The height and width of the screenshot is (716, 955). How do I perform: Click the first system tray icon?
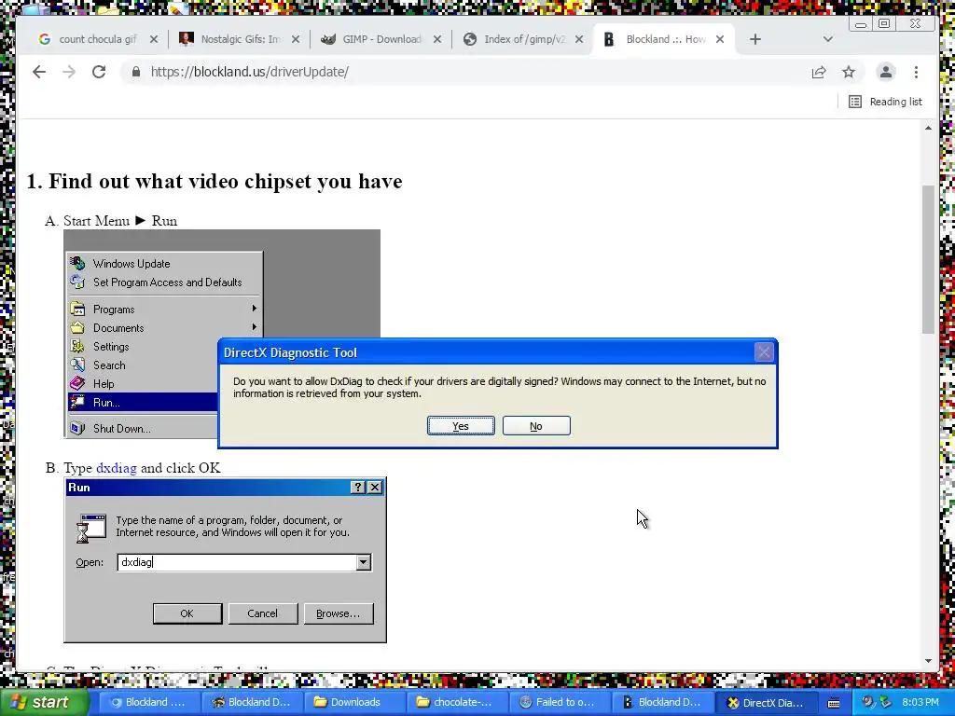pyautogui.click(x=867, y=702)
